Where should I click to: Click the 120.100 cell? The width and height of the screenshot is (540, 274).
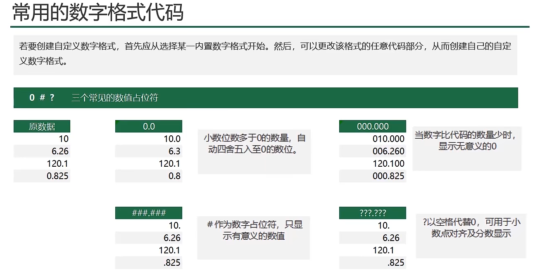[x=373, y=164]
